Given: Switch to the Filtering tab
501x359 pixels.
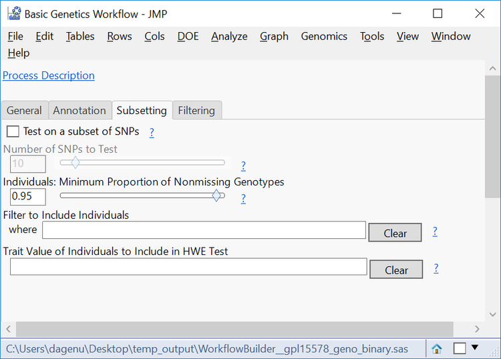Looking at the screenshot, I should (x=196, y=111).
